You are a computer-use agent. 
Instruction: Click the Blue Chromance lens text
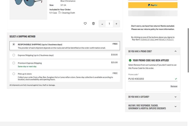pos(68,1)
